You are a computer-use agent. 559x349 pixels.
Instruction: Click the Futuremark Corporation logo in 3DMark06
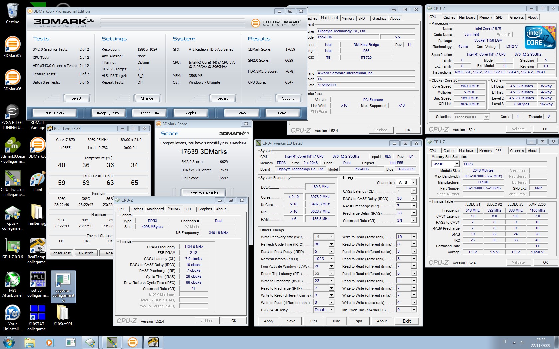[276, 23]
